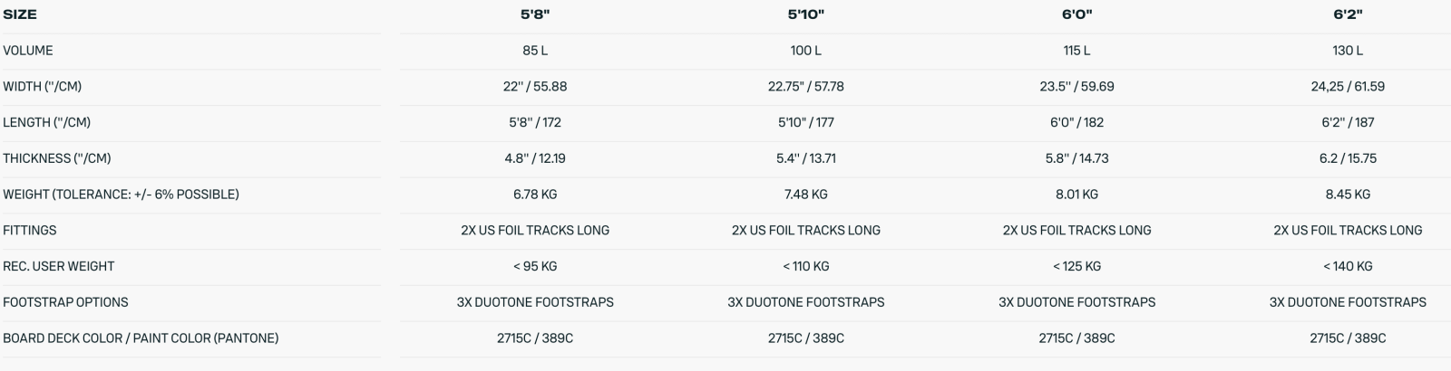This screenshot has height=371, width=1451.
Task: Click the WEIGHT tolerance row label
Action: click(x=121, y=195)
